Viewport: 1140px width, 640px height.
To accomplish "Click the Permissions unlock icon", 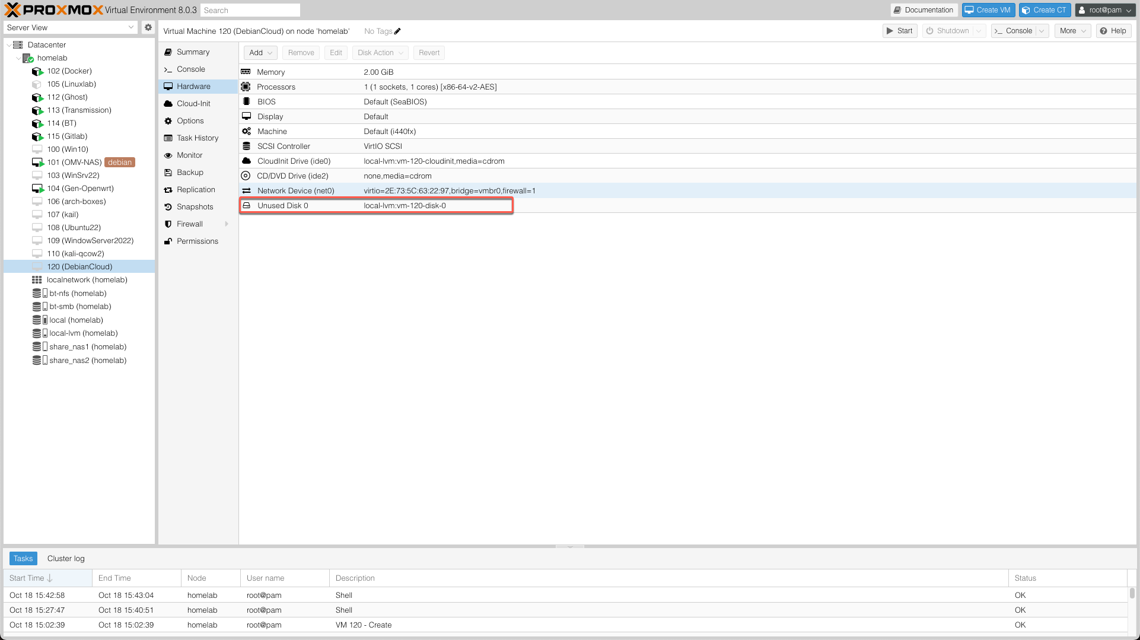I will point(168,241).
